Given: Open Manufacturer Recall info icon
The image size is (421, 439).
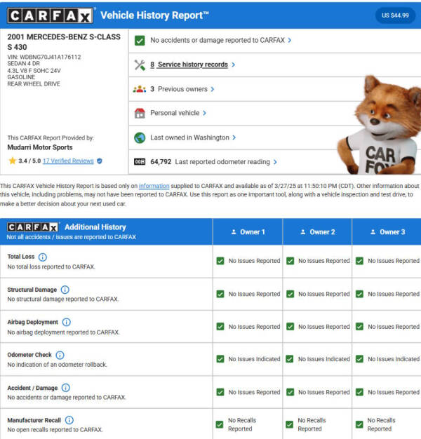Looking at the screenshot, I should tap(69, 420).
